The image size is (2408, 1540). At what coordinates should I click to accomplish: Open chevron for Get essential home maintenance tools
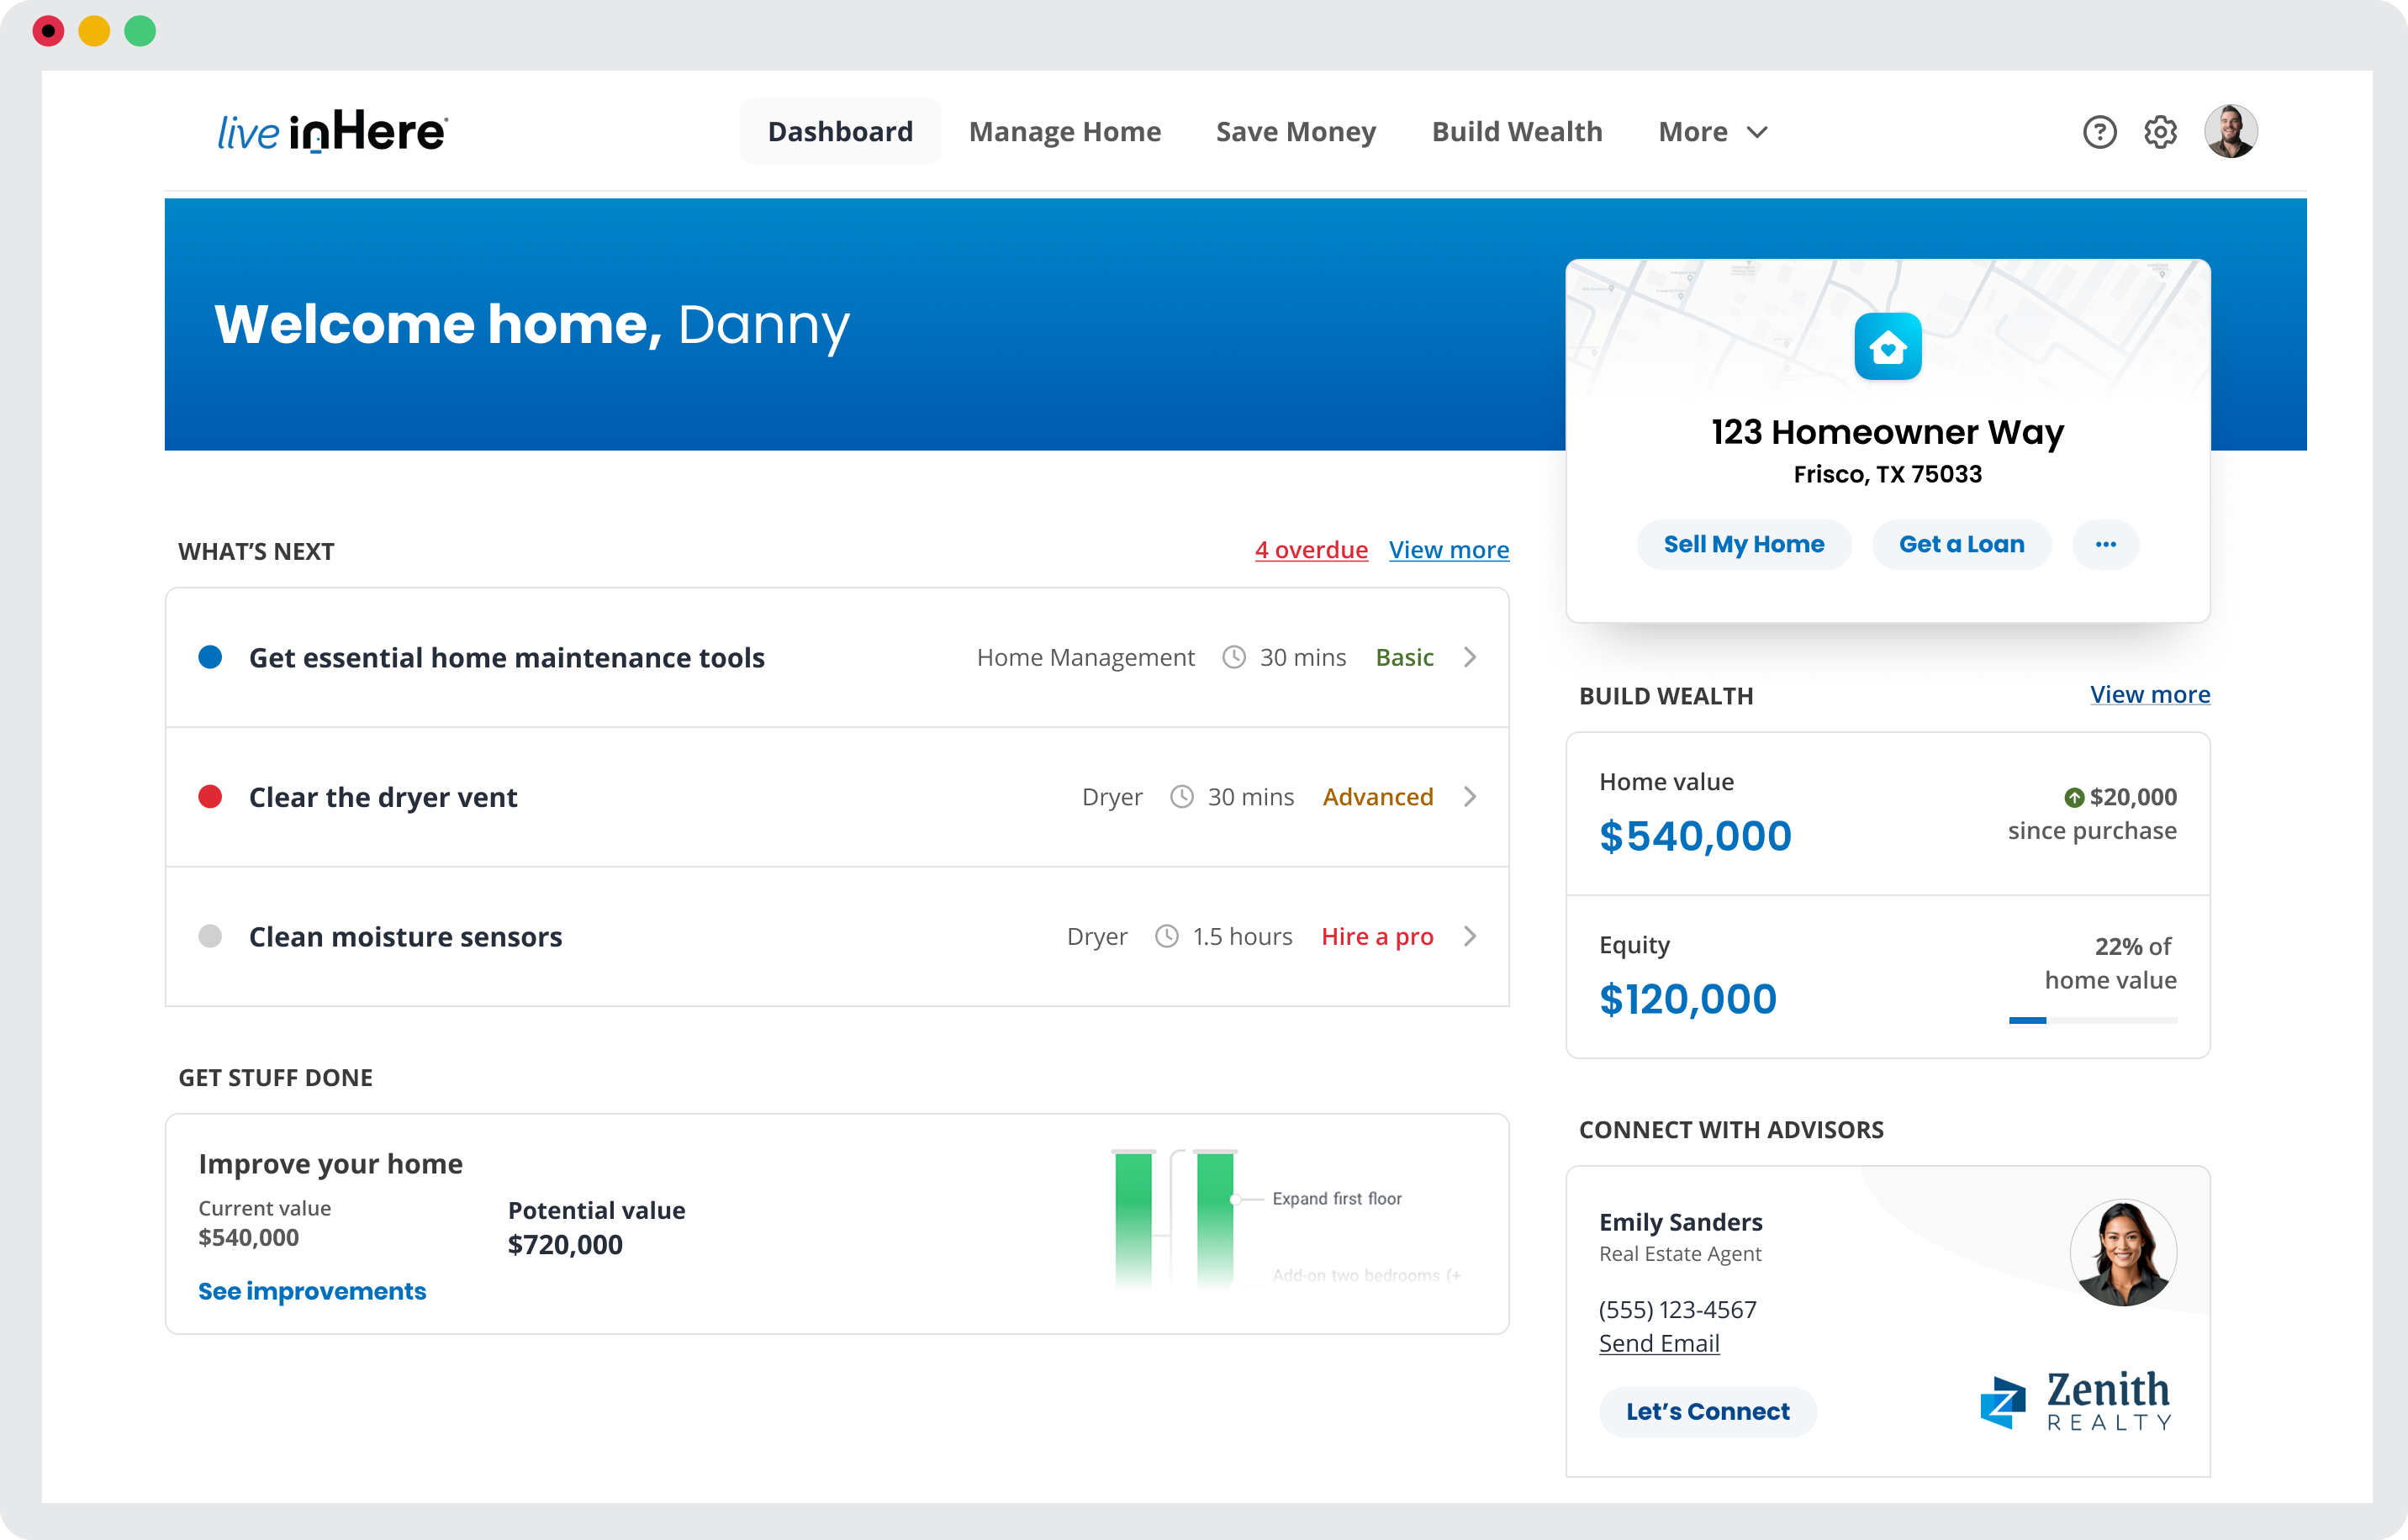(x=1469, y=657)
